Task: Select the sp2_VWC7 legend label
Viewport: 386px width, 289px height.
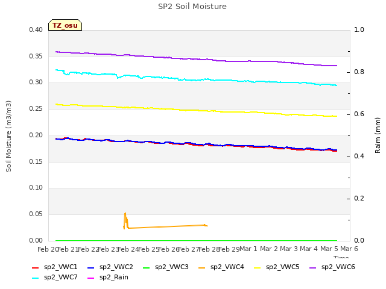Action: coord(61,278)
